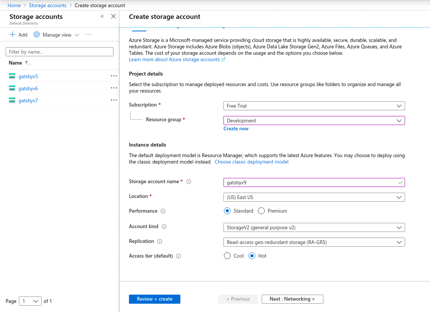Choose Hot access tier
The width and height of the screenshot is (430, 312).
(x=252, y=256)
